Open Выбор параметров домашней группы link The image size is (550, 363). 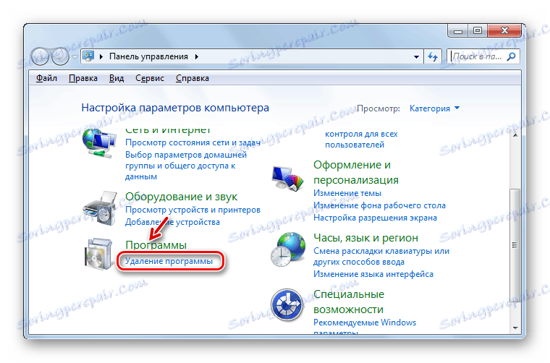pos(186,166)
